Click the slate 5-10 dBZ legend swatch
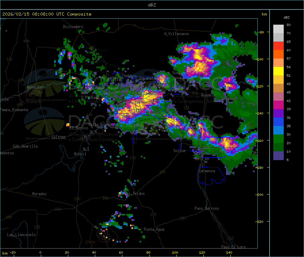The width and height of the screenshot is (304, 257). (278, 155)
